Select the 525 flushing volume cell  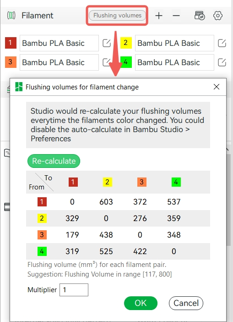pos(106,251)
